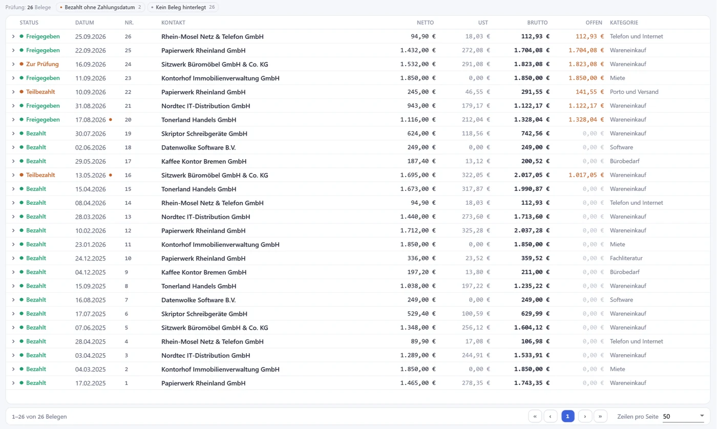The width and height of the screenshot is (717, 429).
Task: Click the warning dot next to 17.08.2026
Action: pyautogui.click(x=111, y=120)
